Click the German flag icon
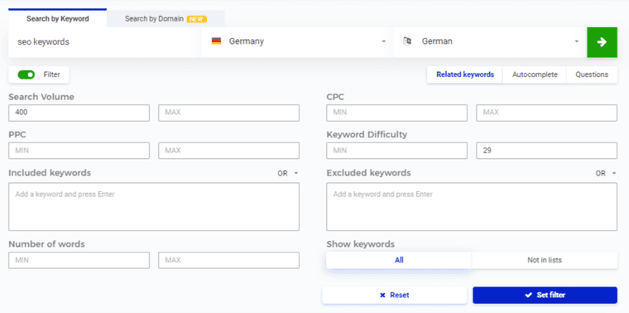The height and width of the screenshot is (313, 629). [216, 41]
